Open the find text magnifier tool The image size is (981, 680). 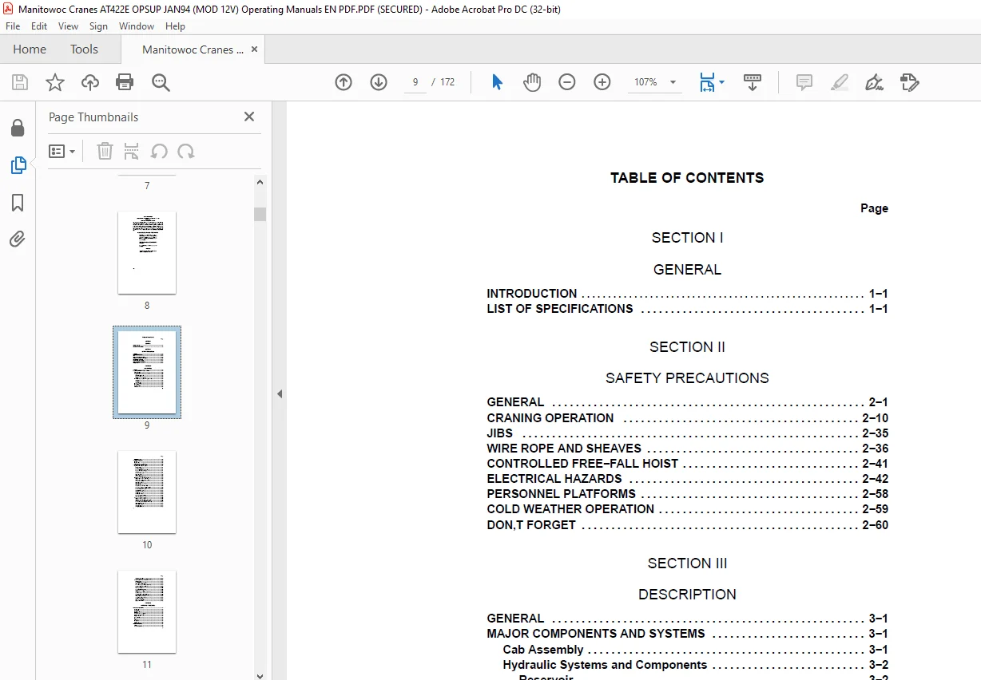point(161,82)
